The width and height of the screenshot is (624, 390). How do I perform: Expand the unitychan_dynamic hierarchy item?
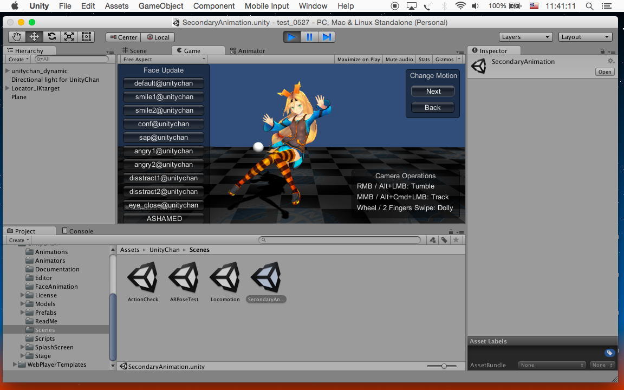(7, 71)
